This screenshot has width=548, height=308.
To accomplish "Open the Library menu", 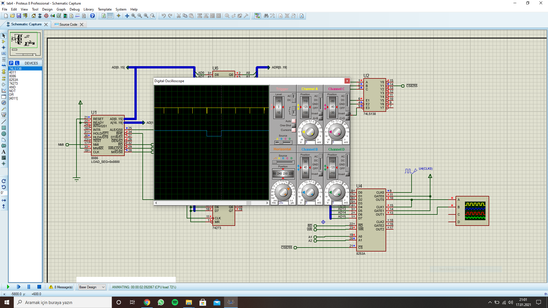I will 88,9.
